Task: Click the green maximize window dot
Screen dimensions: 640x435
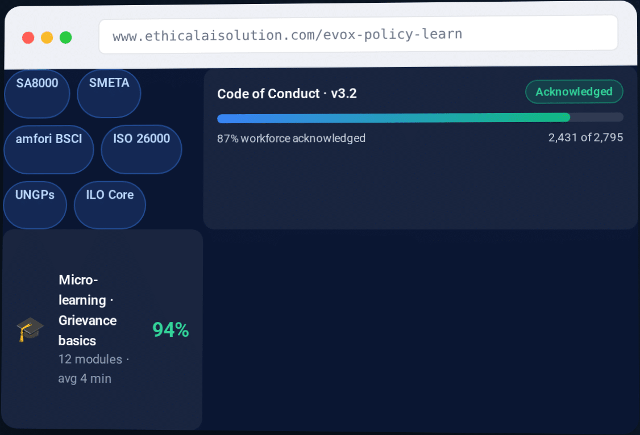Action: [x=66, y=37]
